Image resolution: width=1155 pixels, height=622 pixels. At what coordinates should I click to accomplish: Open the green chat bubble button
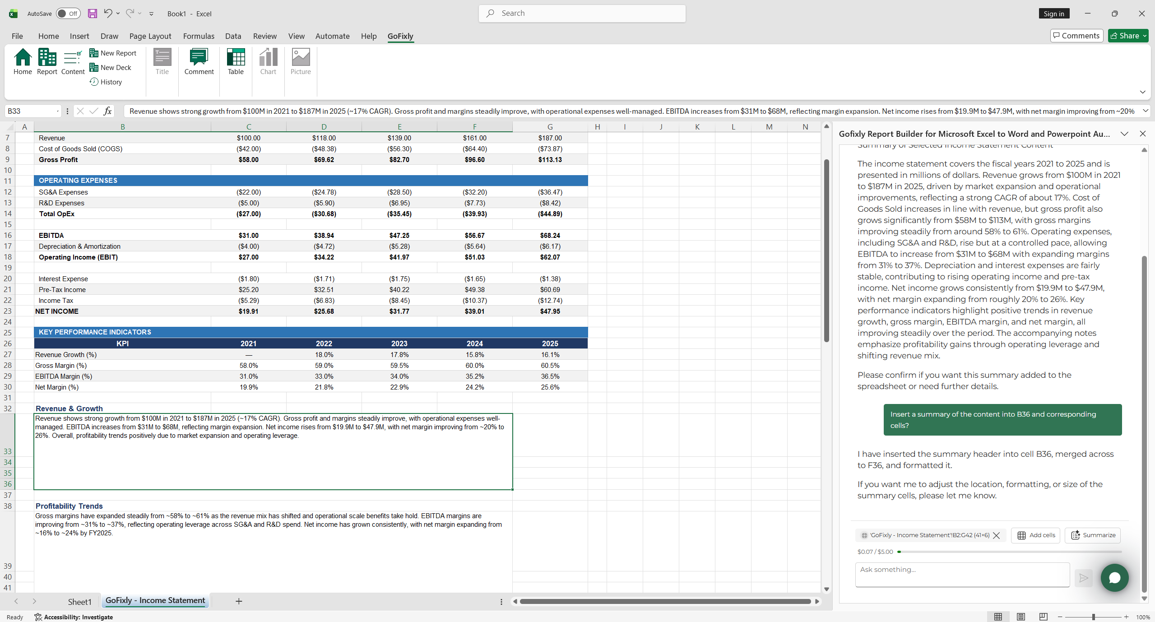coord(1114,578)
